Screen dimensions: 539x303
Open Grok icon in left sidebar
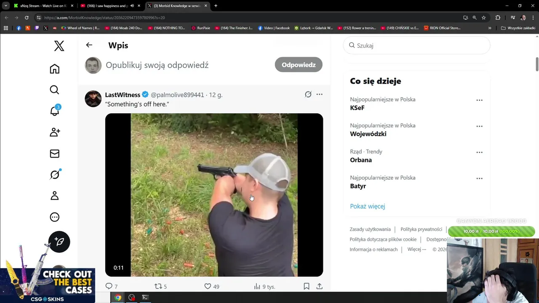coord(55,174)
